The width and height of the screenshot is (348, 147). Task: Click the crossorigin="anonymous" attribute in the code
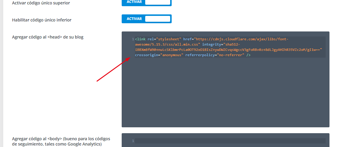tap(159, 55)
